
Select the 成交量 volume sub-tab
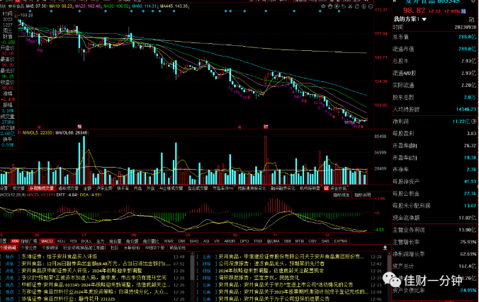[18, 188]
